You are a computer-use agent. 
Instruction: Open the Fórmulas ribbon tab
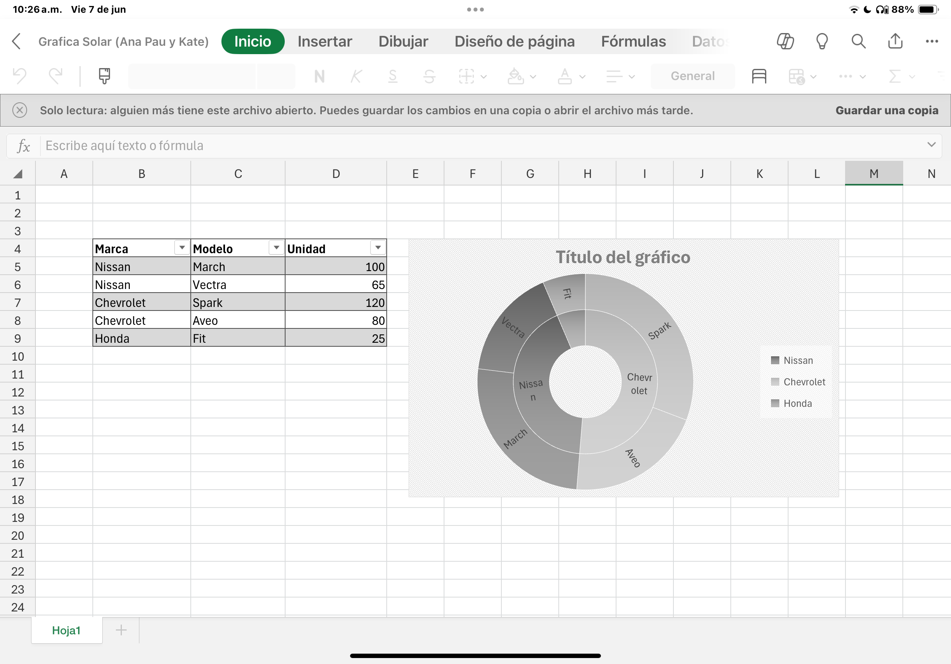pyautogui.click(x=633, y=41)
